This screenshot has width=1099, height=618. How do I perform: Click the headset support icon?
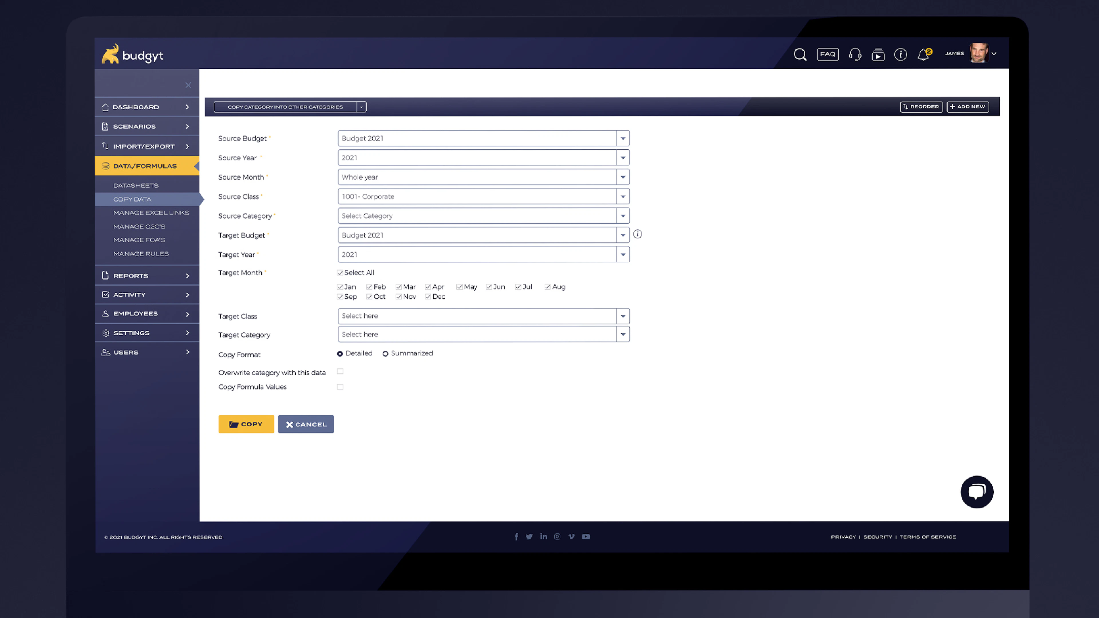[855, 54]
